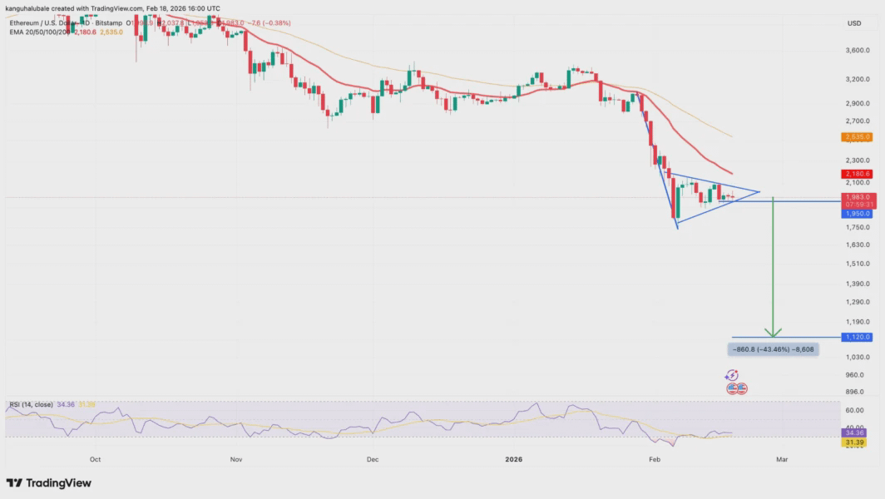Click the -860.8 (-43.46%) measurement box
This screenshot has height=499, width=885.
(774, 349)
